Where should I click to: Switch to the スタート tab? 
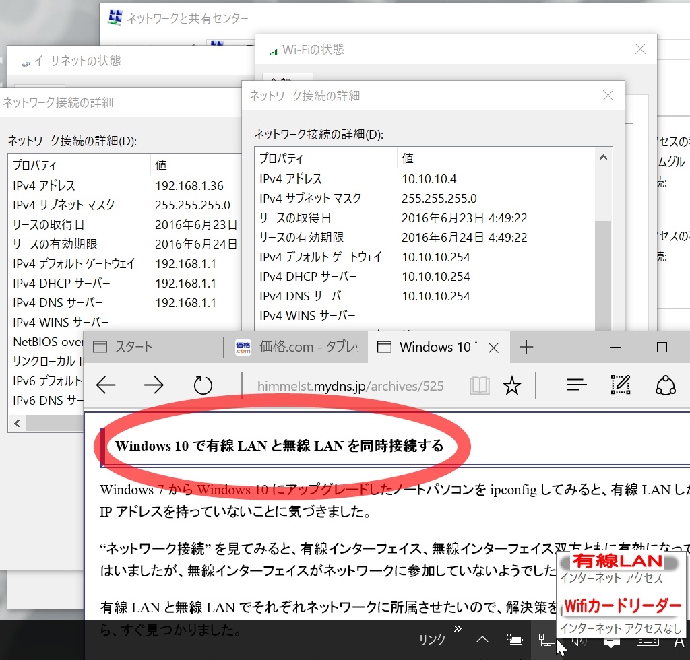(153, 347)
